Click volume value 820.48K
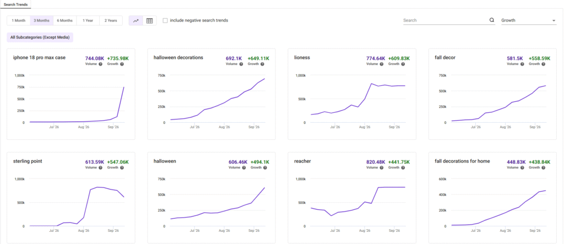The image size is (564, 244). coord(376,162)
